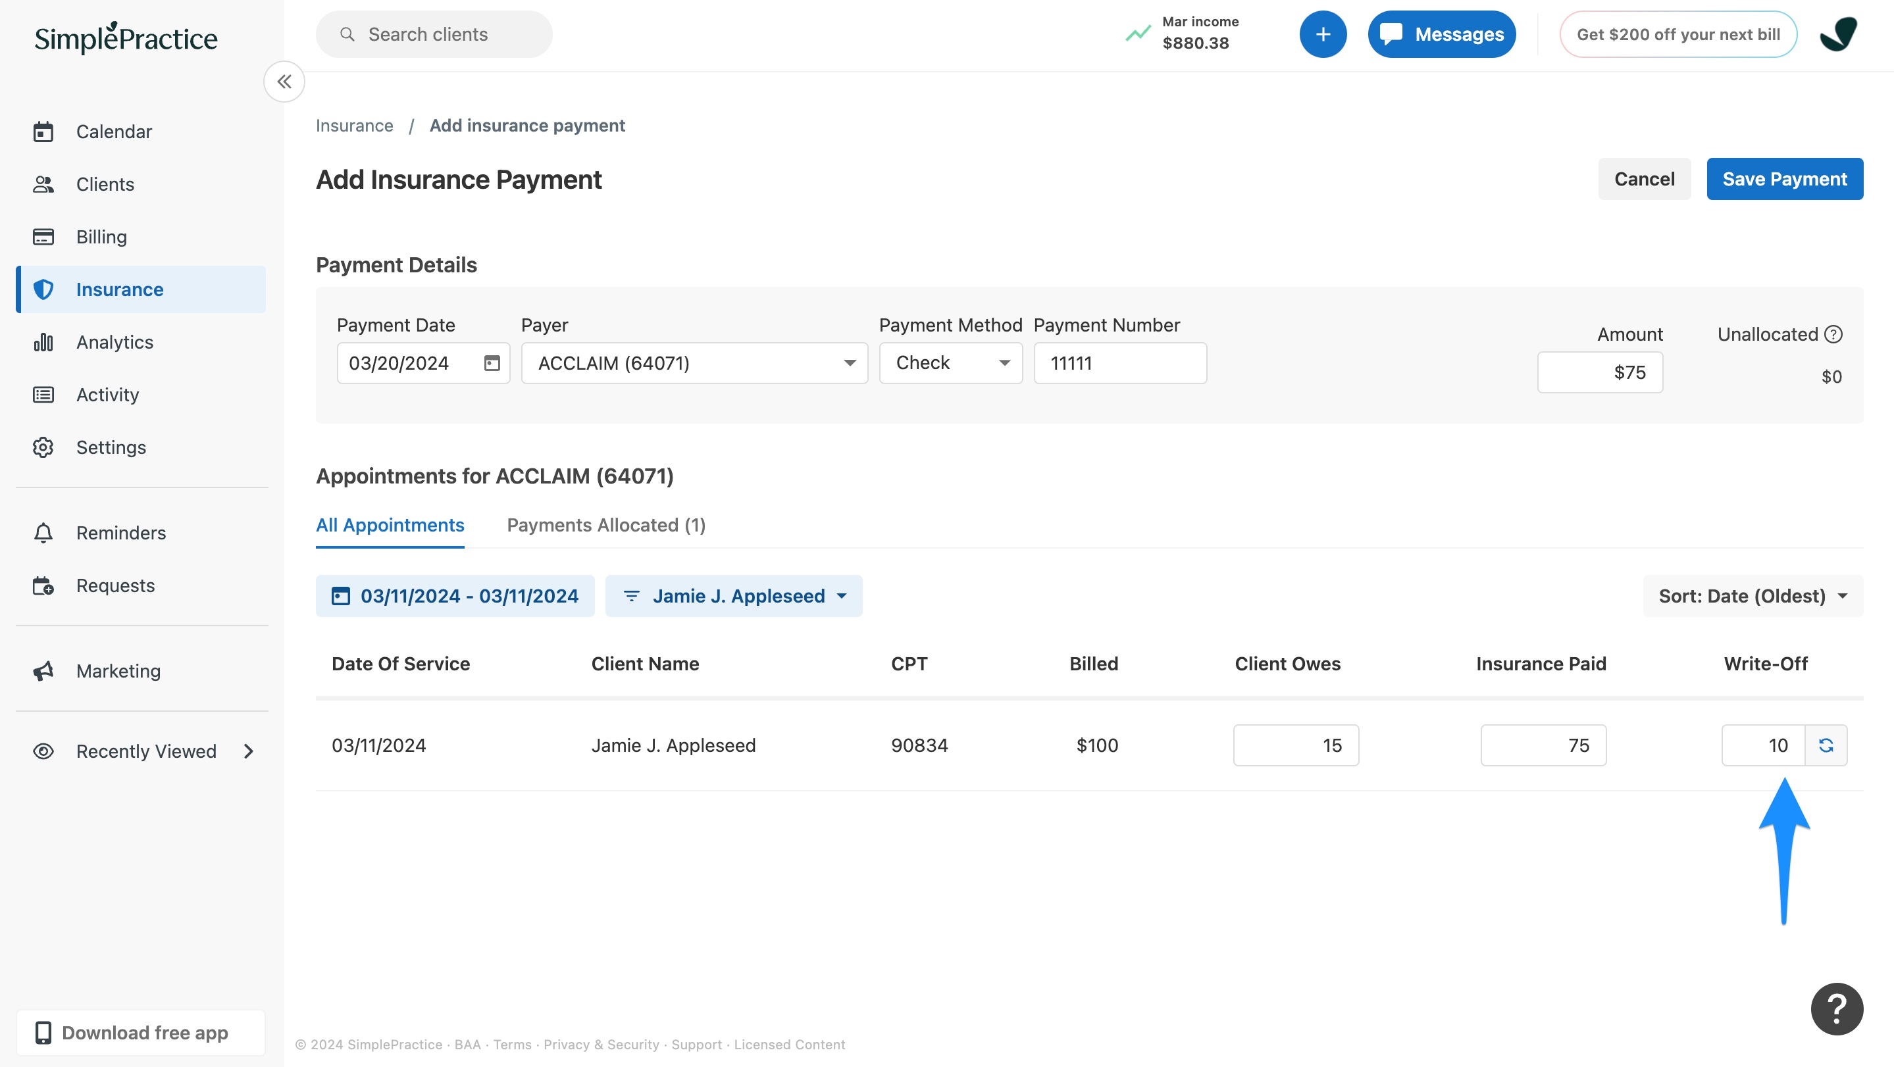Image resolution: width=1894 pixels, height=1067 pixels.
Task: Click the Requests calendar-plus icon
Action: (x=43, y=585)
